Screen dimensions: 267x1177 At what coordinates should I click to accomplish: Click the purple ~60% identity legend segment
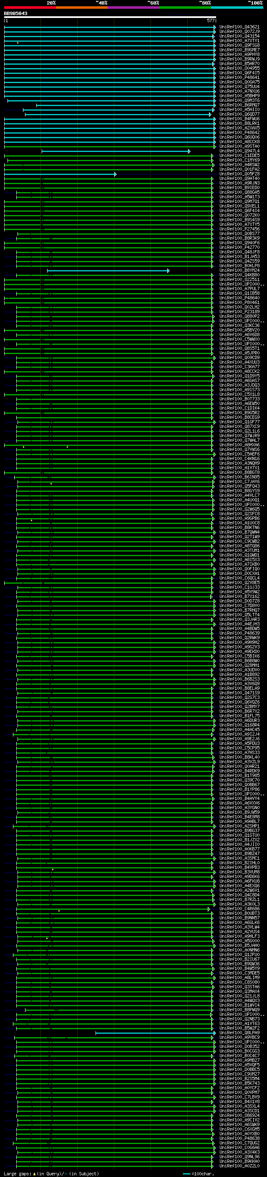[134, 8]
